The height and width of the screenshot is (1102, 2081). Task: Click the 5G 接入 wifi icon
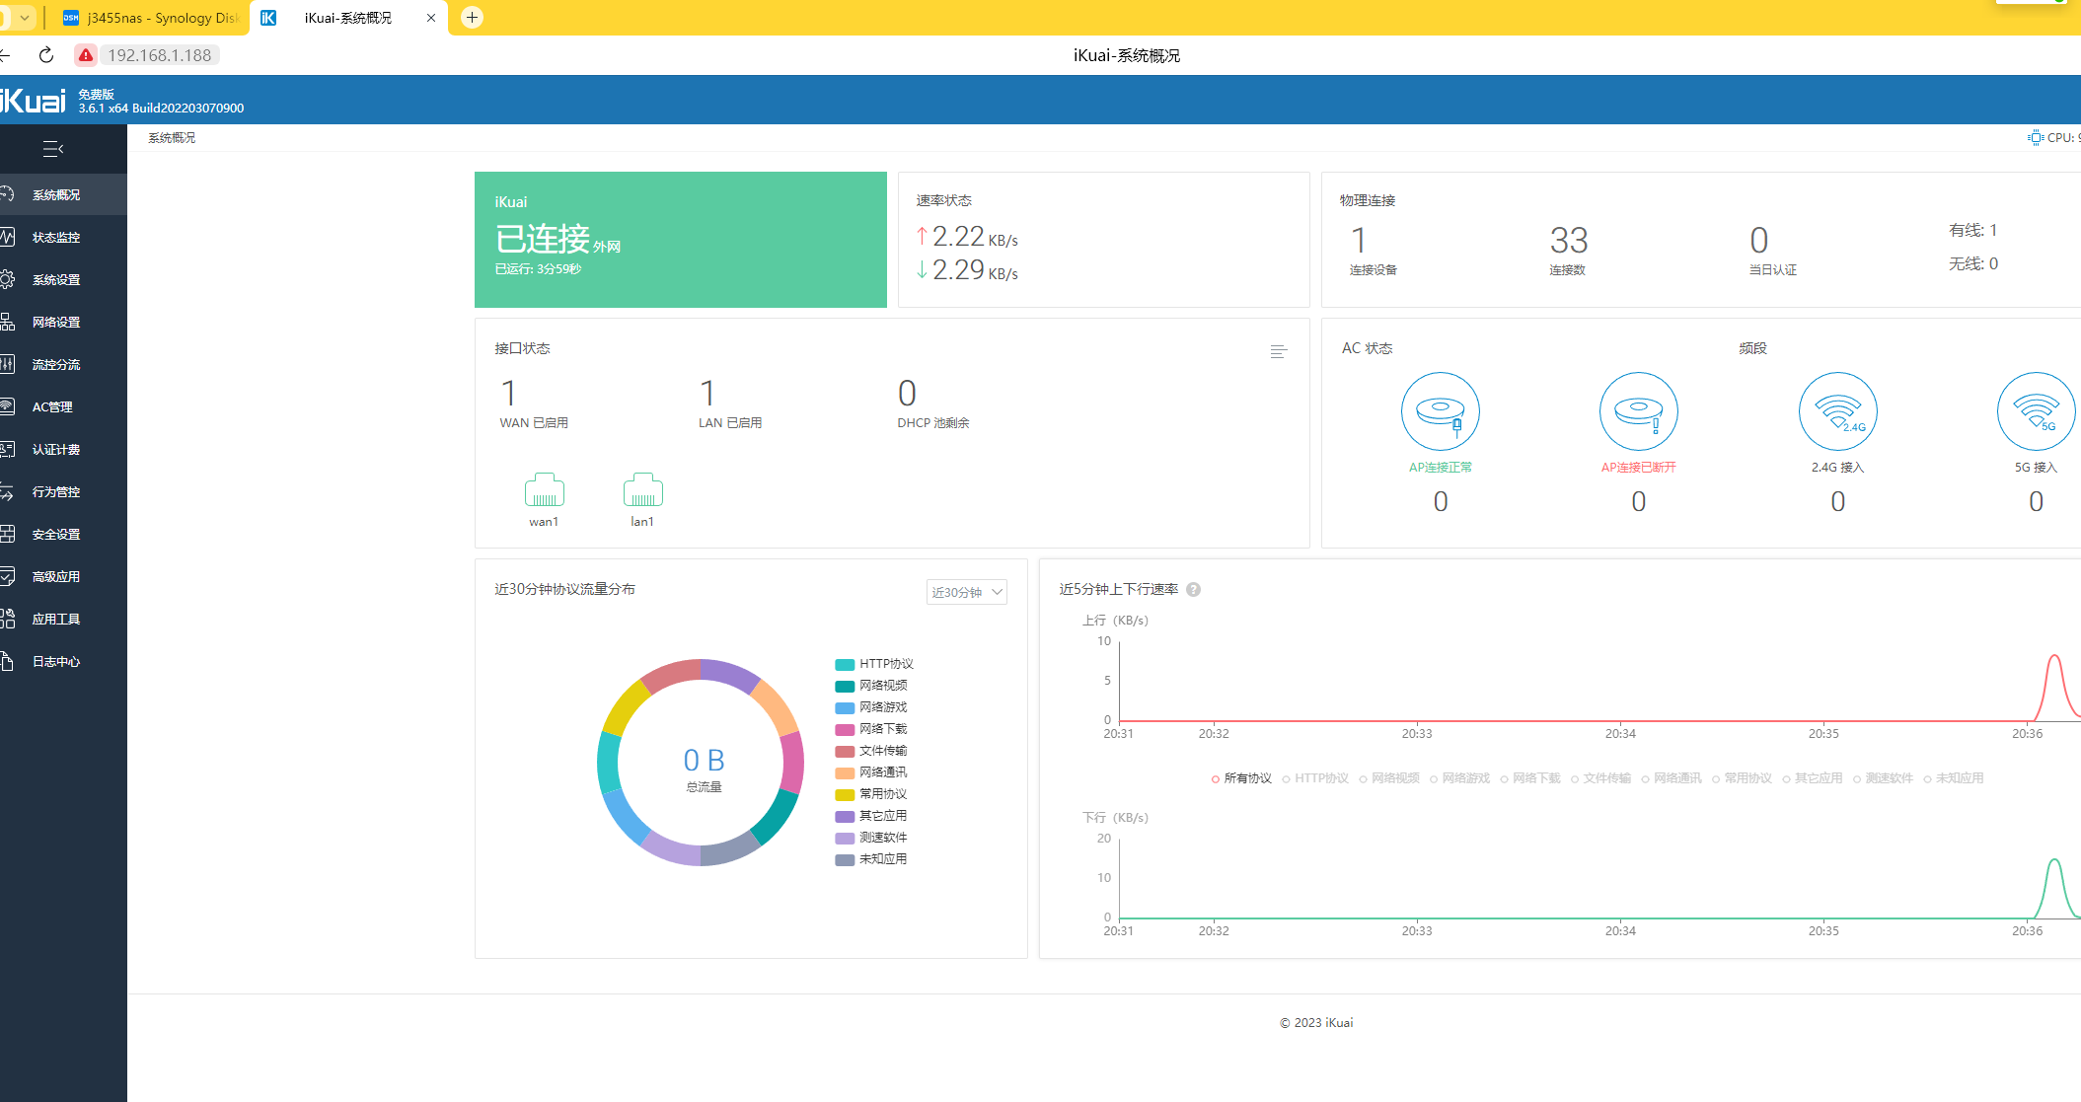point(2037,411)
